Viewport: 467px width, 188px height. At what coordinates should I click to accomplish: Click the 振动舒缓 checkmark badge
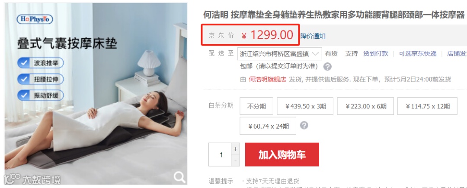point(41,96)
